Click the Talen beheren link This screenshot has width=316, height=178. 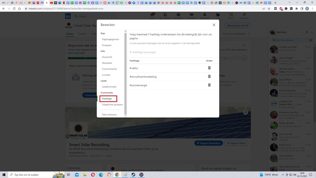pyautogui.click(x=109, y=114)
